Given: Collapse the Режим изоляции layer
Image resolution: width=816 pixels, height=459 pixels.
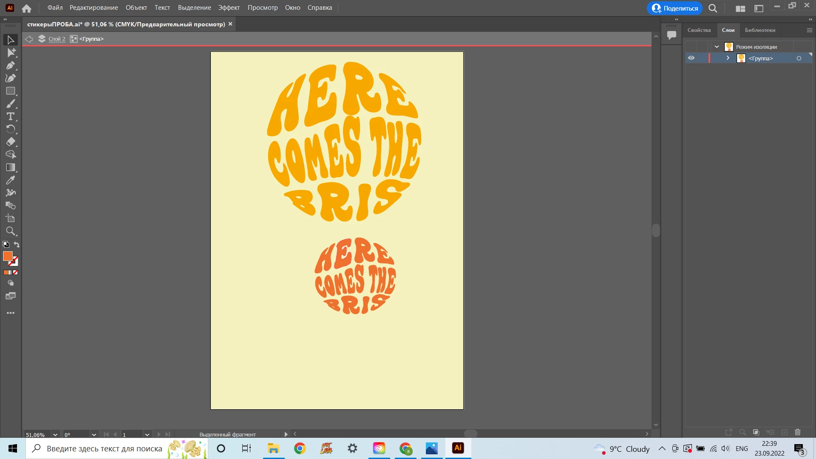Looking at the screenshot, I should [717, 47].
